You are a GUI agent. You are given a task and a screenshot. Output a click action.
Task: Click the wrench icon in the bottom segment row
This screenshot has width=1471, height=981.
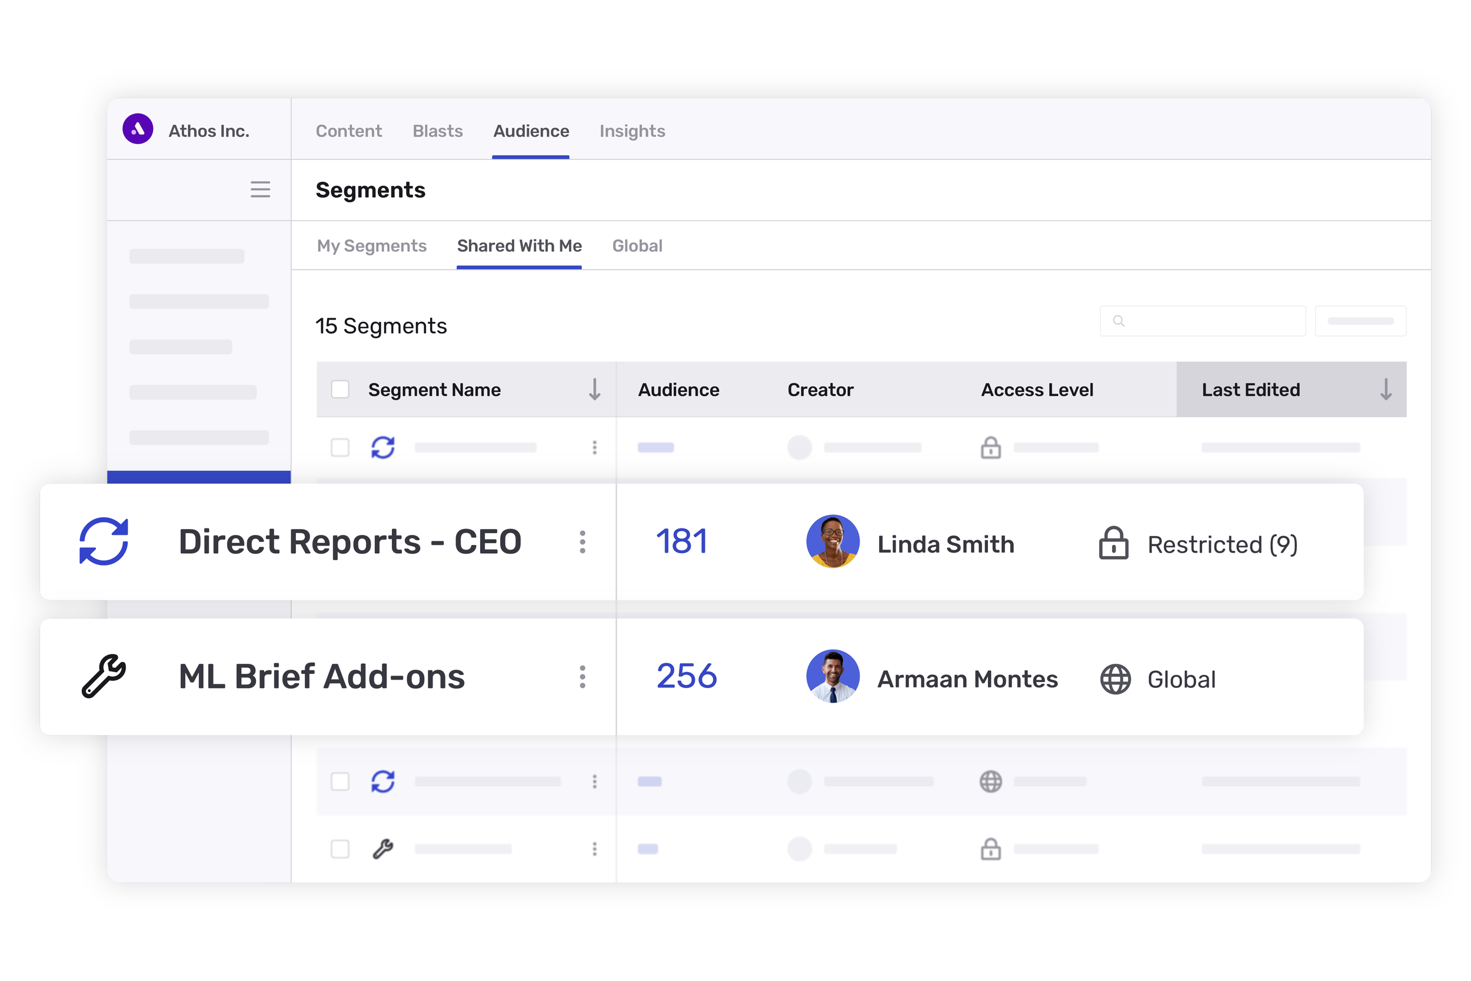point(383,849)
